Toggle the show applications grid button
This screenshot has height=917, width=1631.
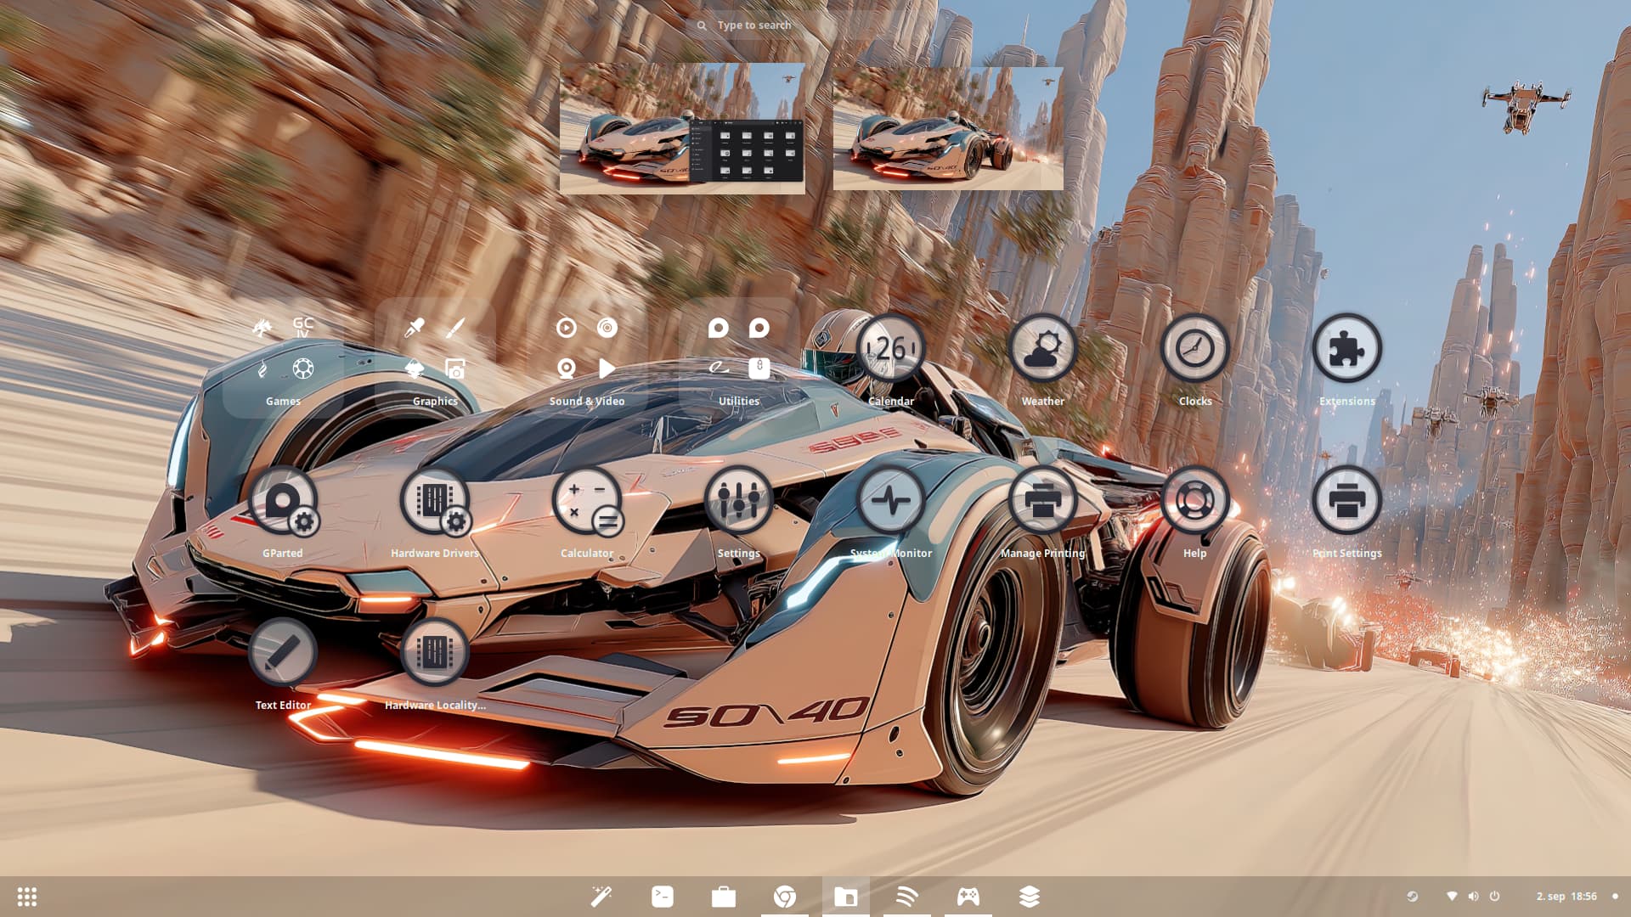(x=27, y=897)
